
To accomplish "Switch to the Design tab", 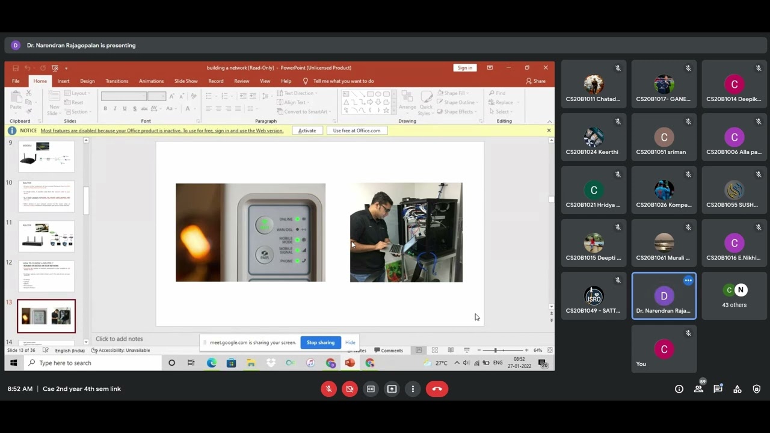I will (x=87, y=81).
